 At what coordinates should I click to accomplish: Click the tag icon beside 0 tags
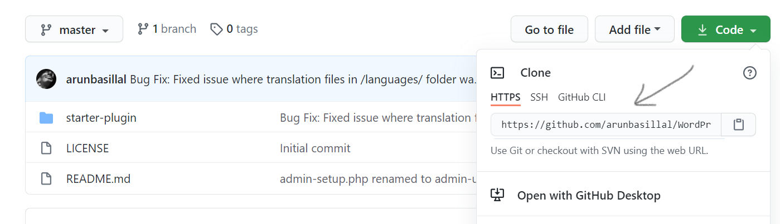216,29
